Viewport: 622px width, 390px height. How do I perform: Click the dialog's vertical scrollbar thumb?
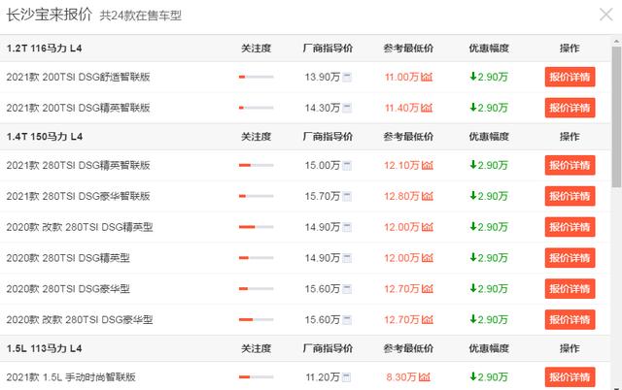tap(617, 118)
